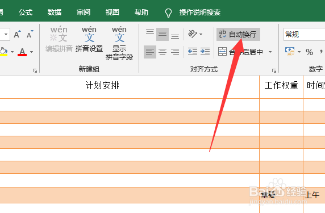Open the 数据 ribbon tab

pyautogui.click(x=55, y=12)
